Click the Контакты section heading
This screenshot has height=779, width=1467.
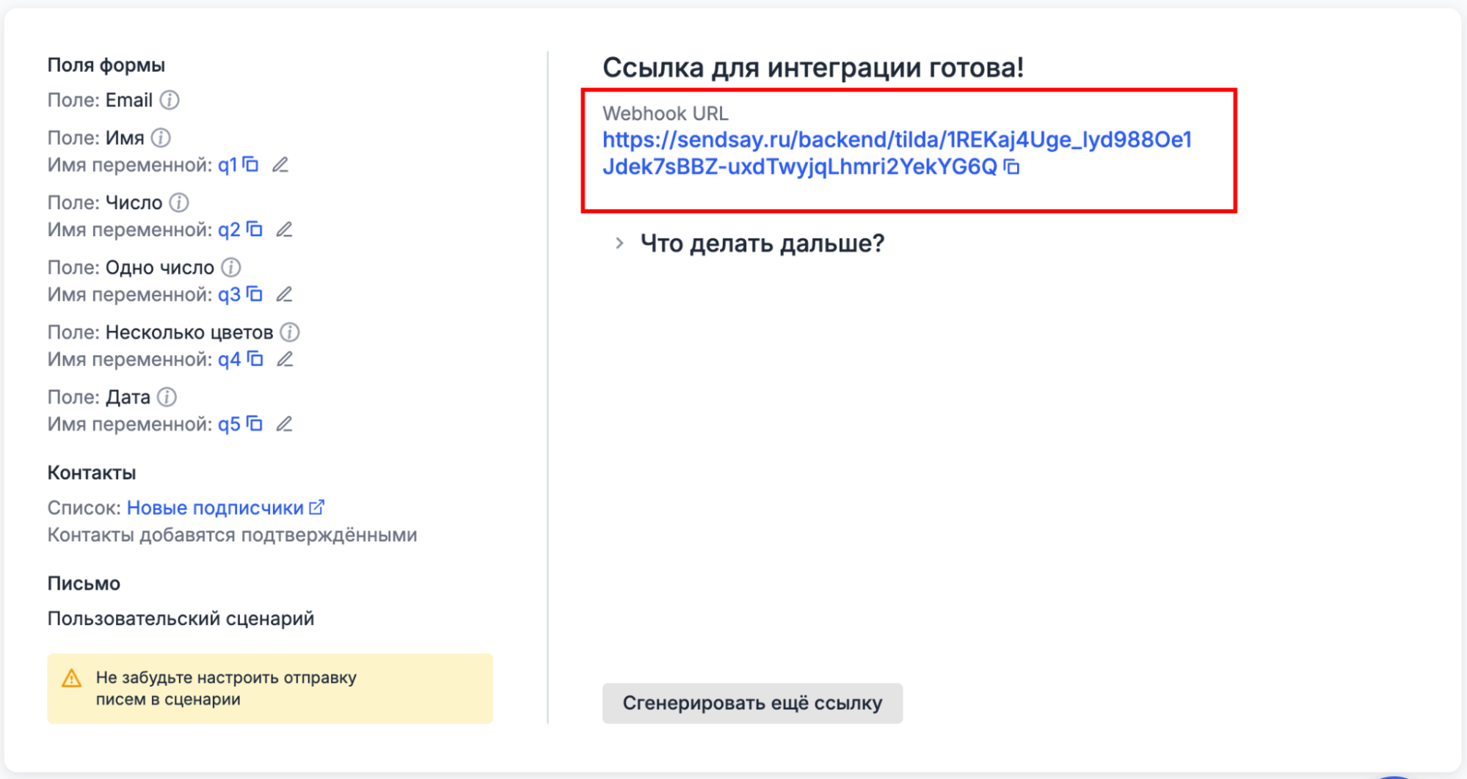pos(92,472)
